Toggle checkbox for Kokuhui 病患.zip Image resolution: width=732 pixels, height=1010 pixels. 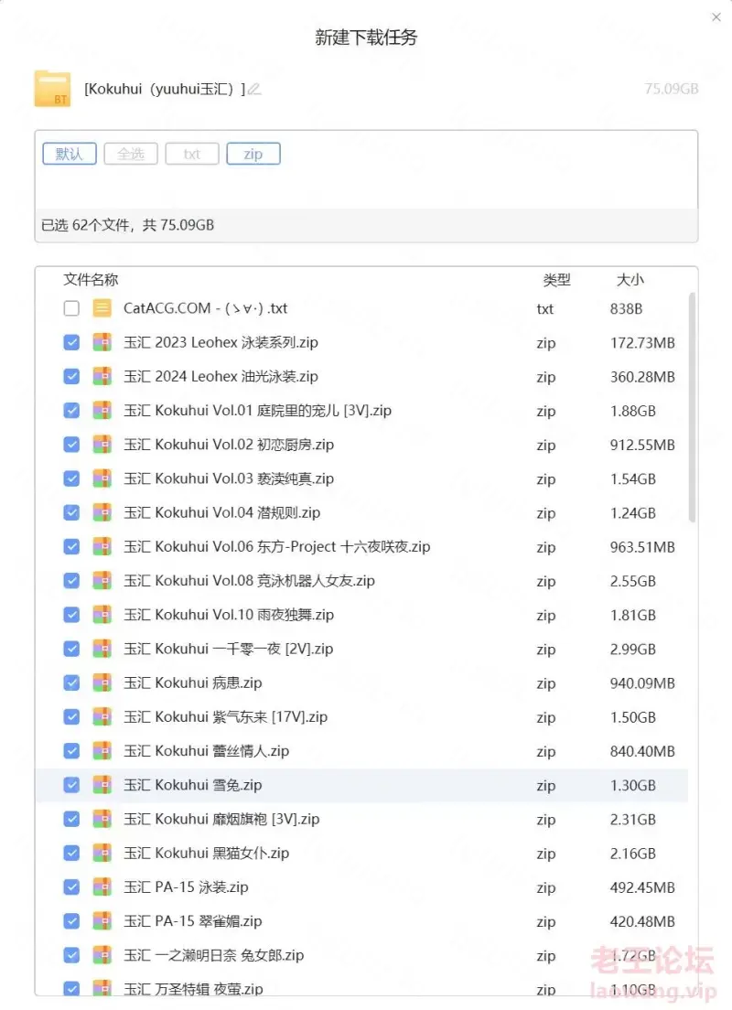point(71,682)
